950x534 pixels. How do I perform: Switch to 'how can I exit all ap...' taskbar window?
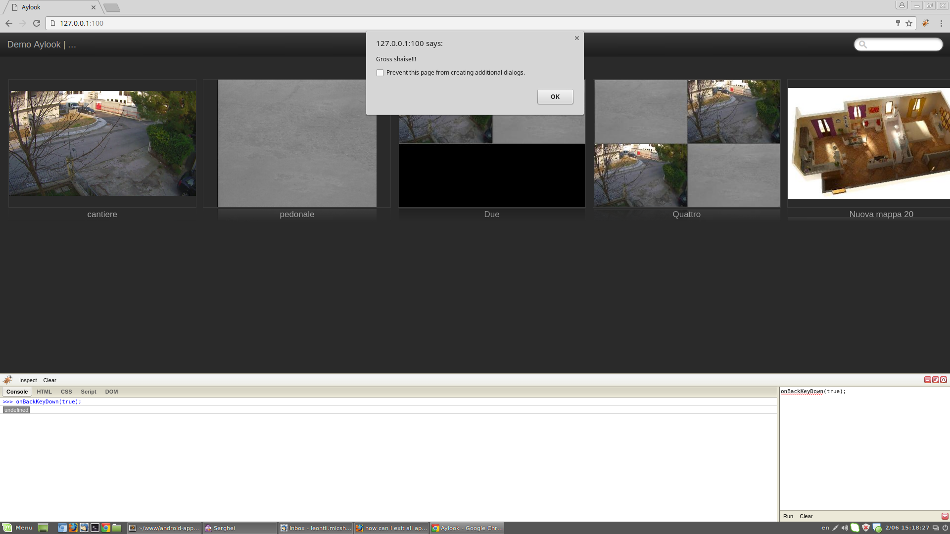[391, 528]
